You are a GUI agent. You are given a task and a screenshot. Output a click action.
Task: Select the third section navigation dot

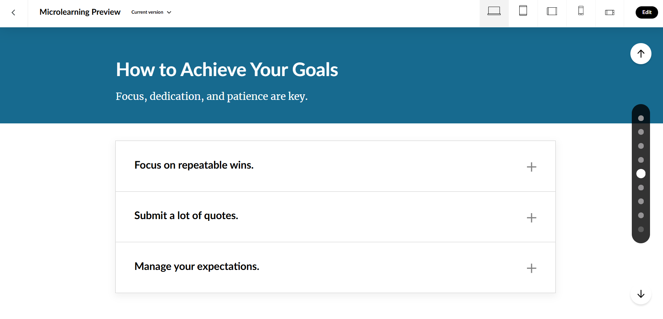pos(641,146)
